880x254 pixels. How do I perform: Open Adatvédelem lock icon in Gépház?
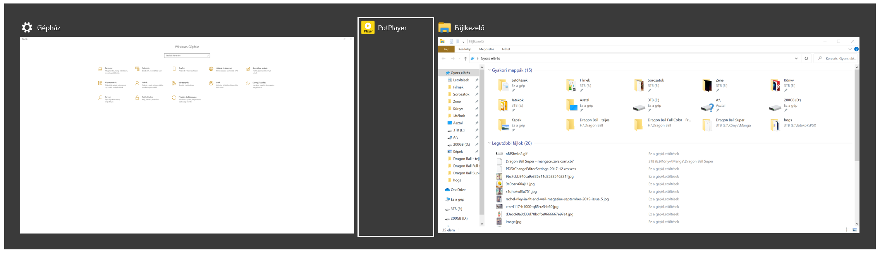tap(137, 98)
